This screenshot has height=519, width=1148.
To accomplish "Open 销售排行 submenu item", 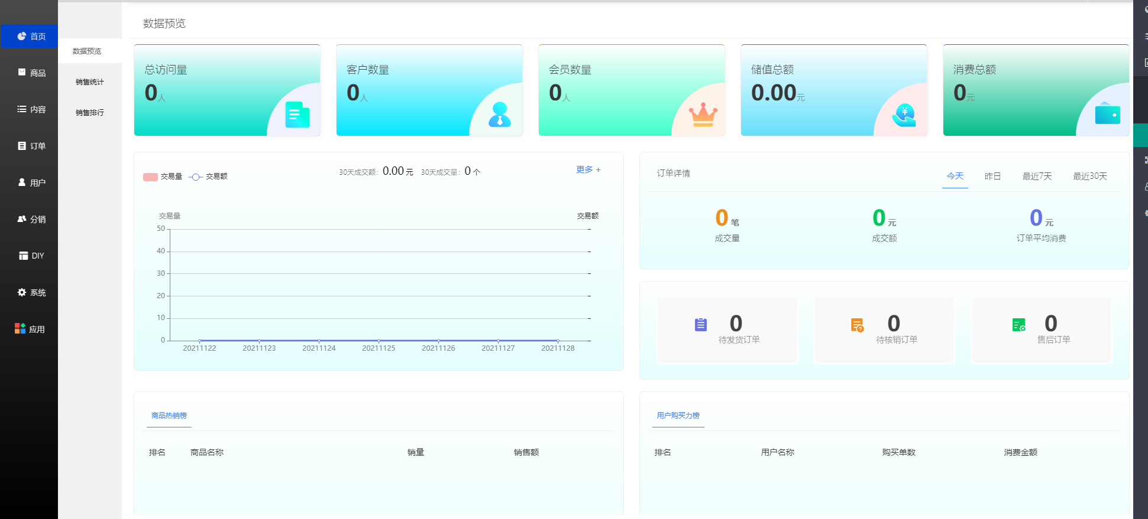I will point(90,113).
